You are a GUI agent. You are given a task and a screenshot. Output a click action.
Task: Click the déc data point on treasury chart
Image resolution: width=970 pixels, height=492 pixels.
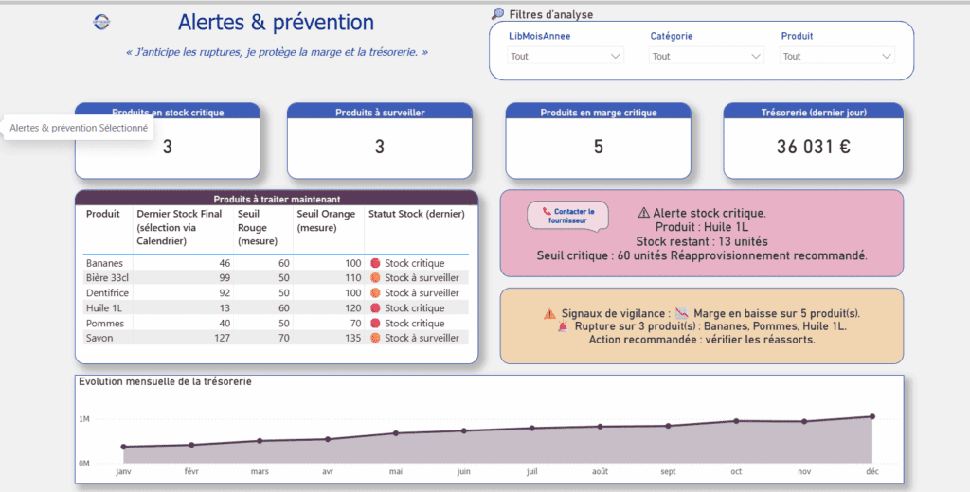(x=871, y=416)
